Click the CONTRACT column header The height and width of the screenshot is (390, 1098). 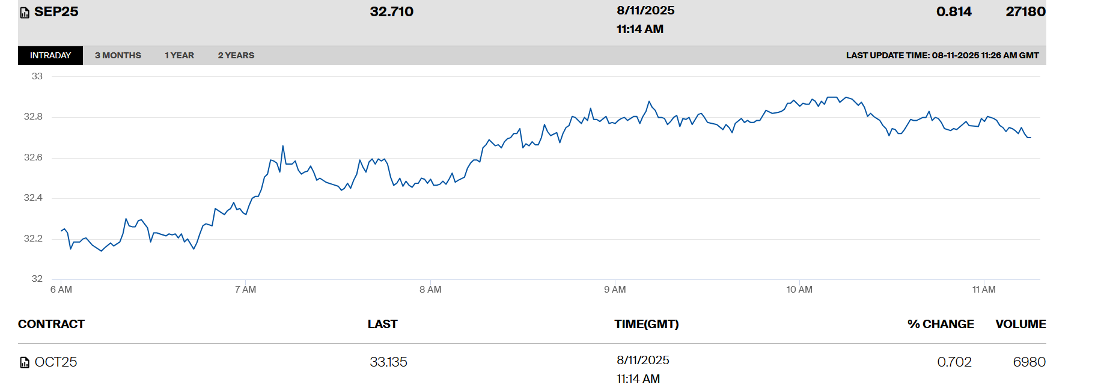point(51,324)
